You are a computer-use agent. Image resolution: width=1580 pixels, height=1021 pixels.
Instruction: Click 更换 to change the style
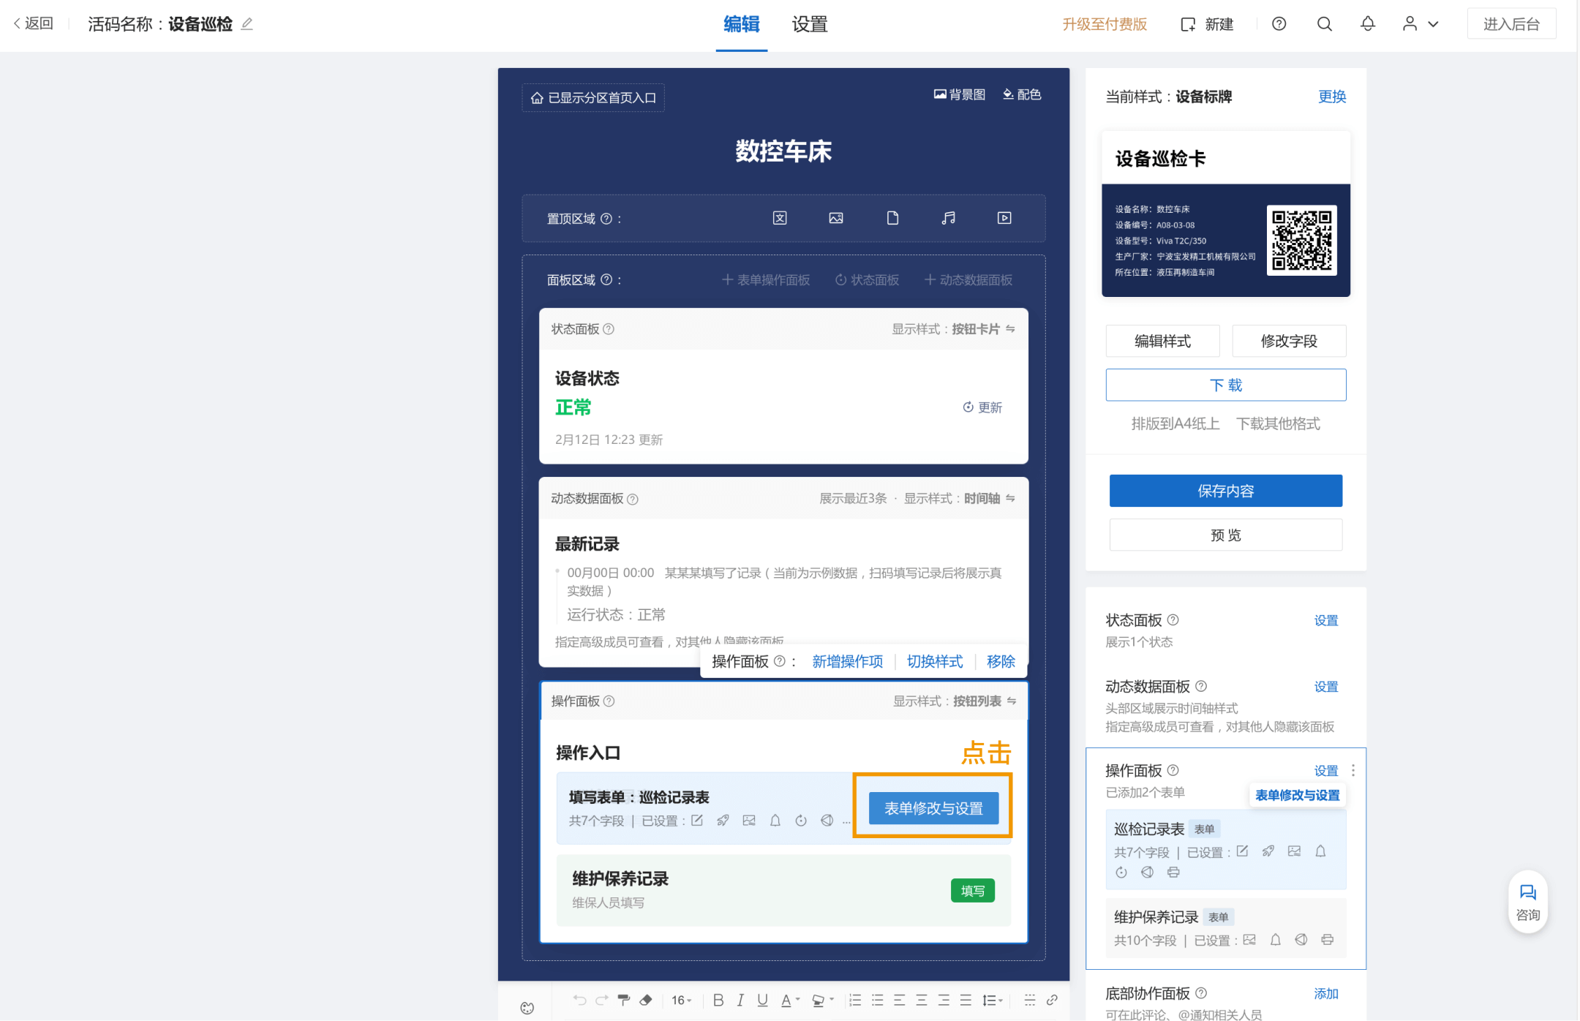tap(1332, 97)
